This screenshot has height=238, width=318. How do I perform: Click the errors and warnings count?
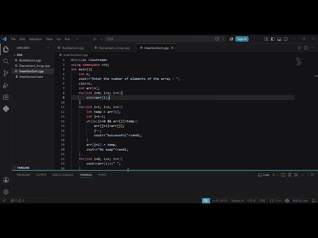coord(17,200)
